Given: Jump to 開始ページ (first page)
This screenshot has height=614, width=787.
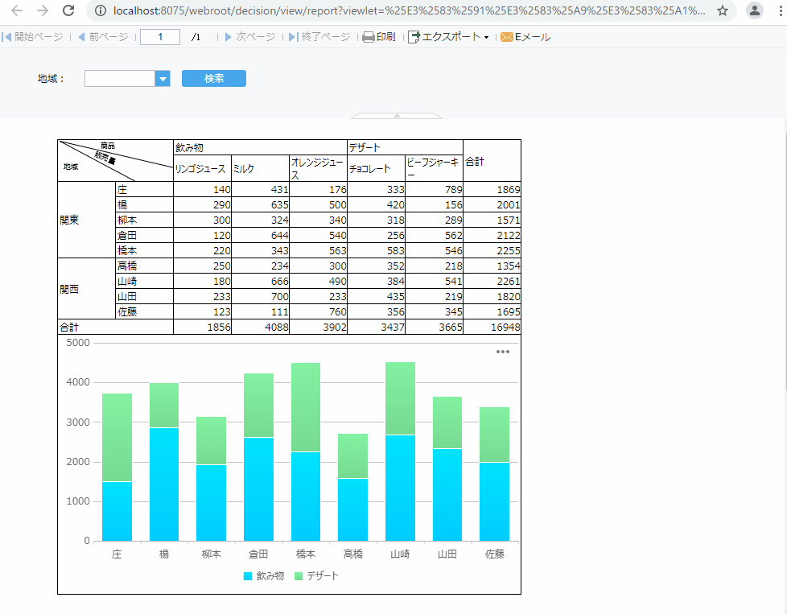Looking at the screenshot, I should (33, 37).
